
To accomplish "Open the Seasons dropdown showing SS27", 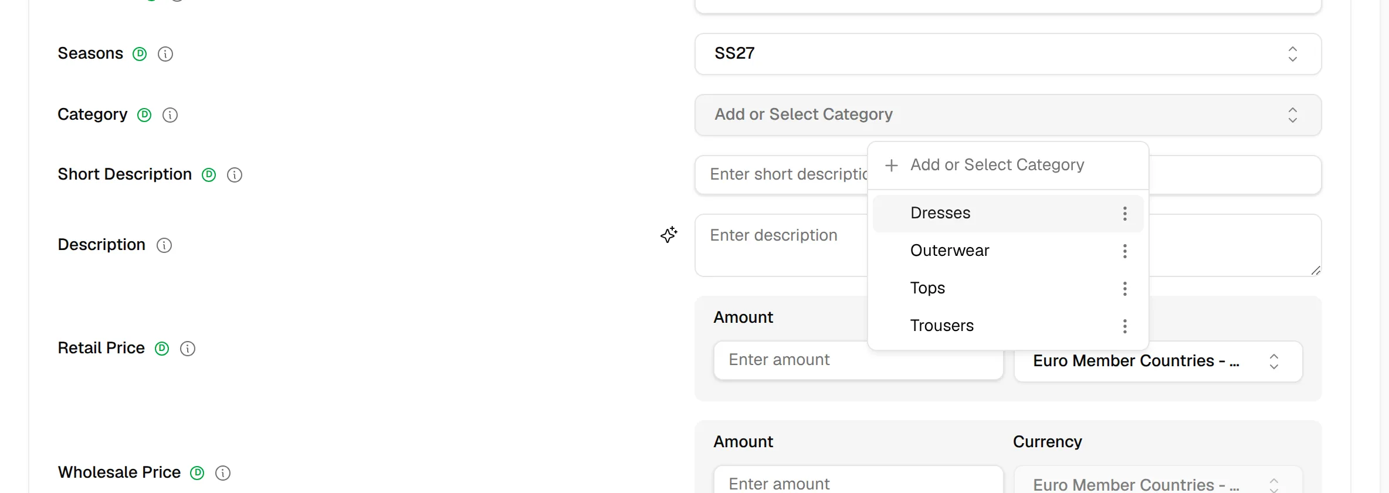I will [1008, 54].
